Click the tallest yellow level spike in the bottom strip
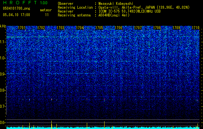The height and width of the screenshot is (129, 203). pyautogui.click(x=52, y=125)
